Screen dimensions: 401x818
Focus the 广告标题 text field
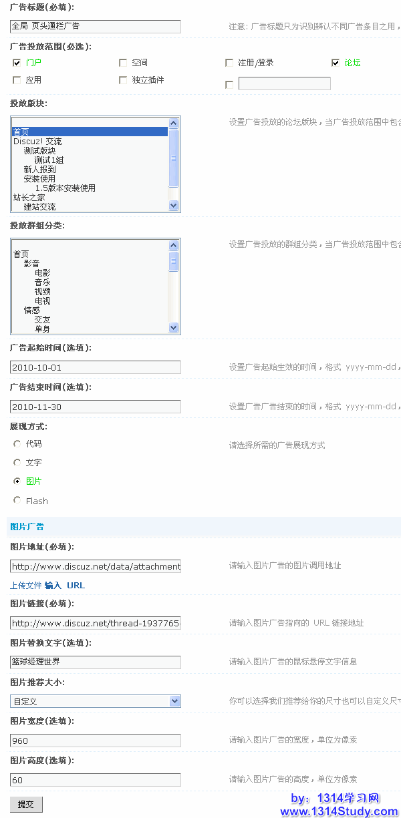[96, 26]
